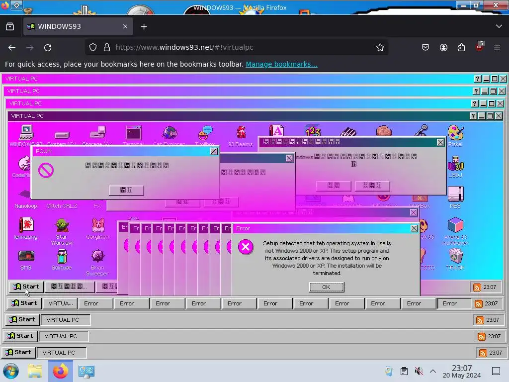Go back in Firefox

pos(12,47)
